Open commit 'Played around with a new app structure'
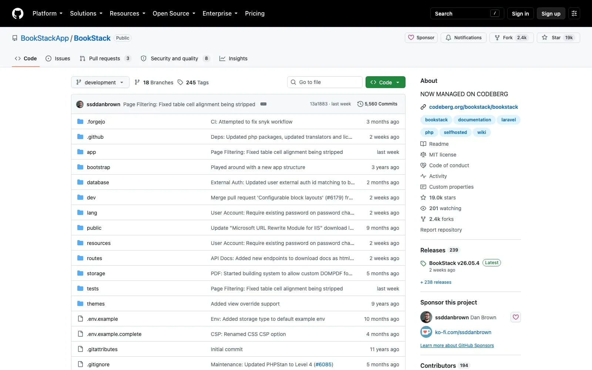Image resolution: width=592 pixels, height=370 pixels. pyautogui.click(x=258, y=167)
